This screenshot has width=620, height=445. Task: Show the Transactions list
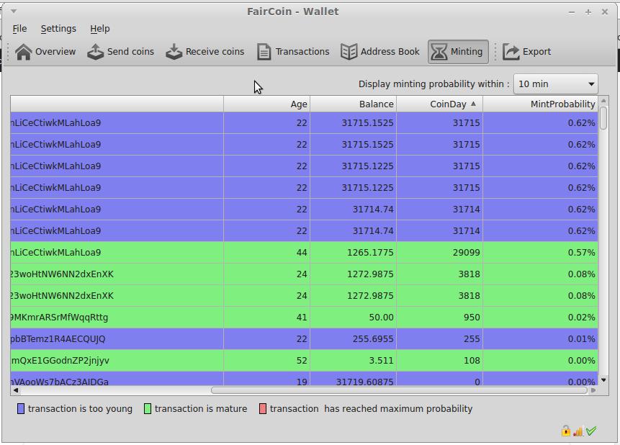pyautogui.click(x=293, y=52)
